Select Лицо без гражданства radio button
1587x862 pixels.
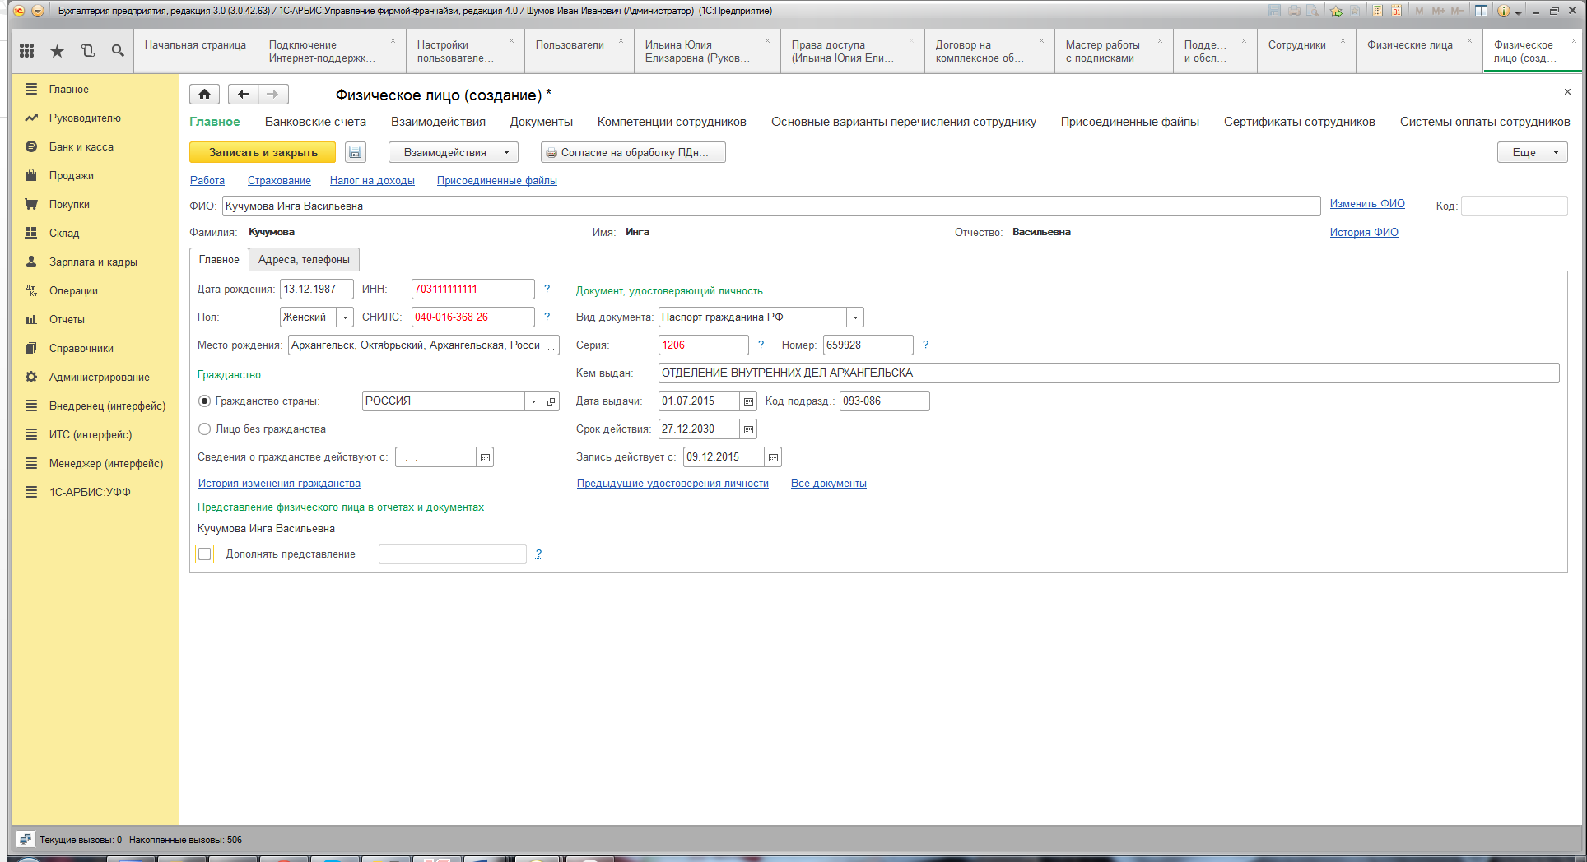(x=204, y=429)
